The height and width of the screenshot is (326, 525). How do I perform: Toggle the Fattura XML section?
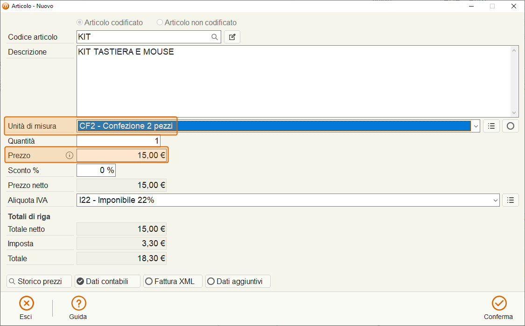pos(173,281)
